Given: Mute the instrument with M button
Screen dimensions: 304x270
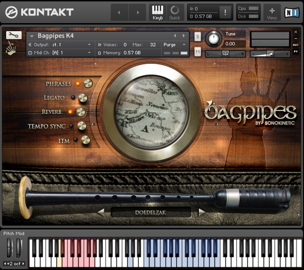Looking at the screenshot, I should click(x=197, y=51).
